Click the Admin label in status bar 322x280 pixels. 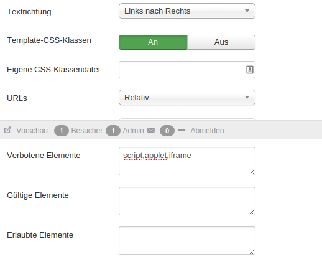(133, 131)
